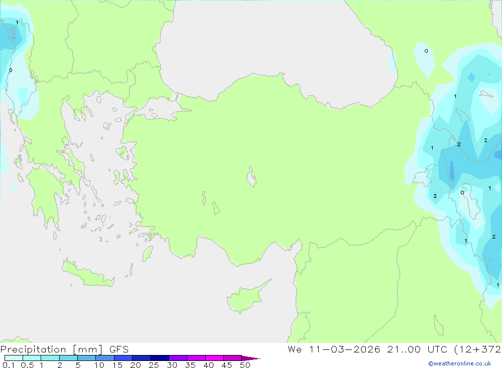Screen dimensions: 502x368
Task: Select the 45–50 mm legend swatch
Action: [233, 358]
